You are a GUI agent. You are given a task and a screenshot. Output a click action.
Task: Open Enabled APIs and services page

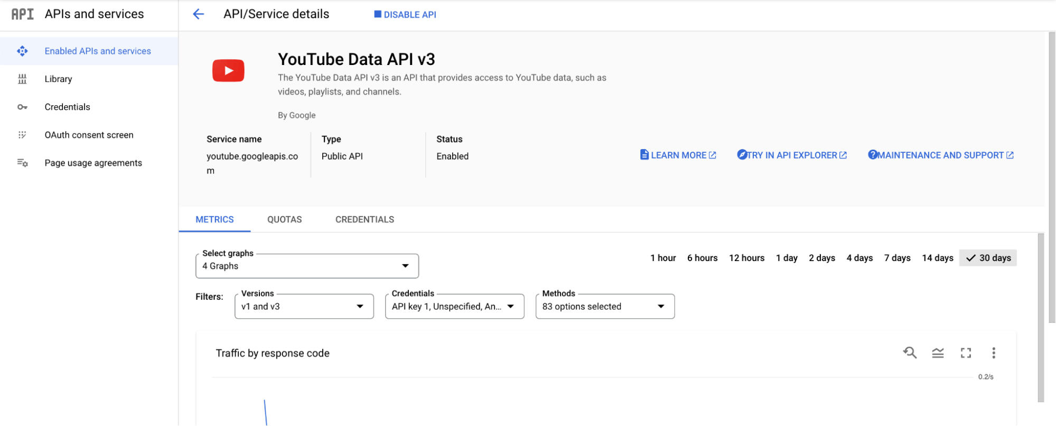point(89,51)
